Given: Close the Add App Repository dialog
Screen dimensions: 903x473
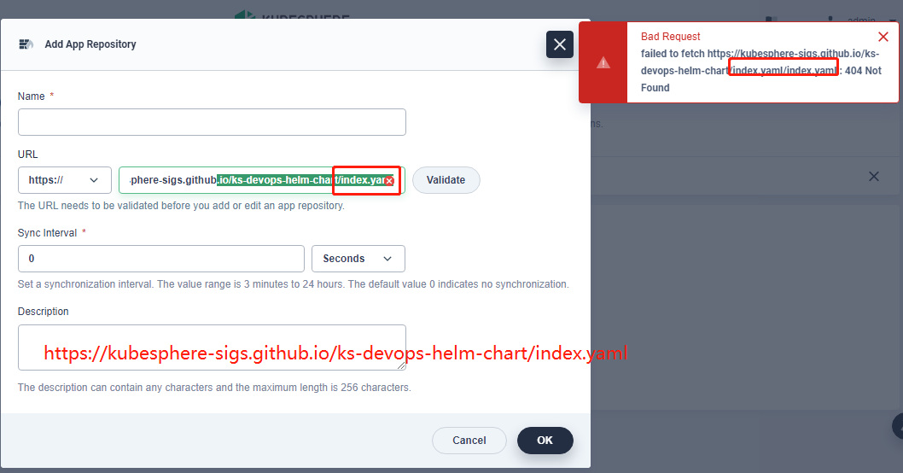Looking at the screenshot, I should [x=559, y=44].
